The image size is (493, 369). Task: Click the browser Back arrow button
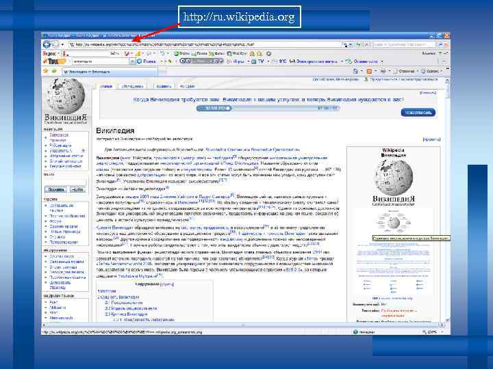[47, 44]
